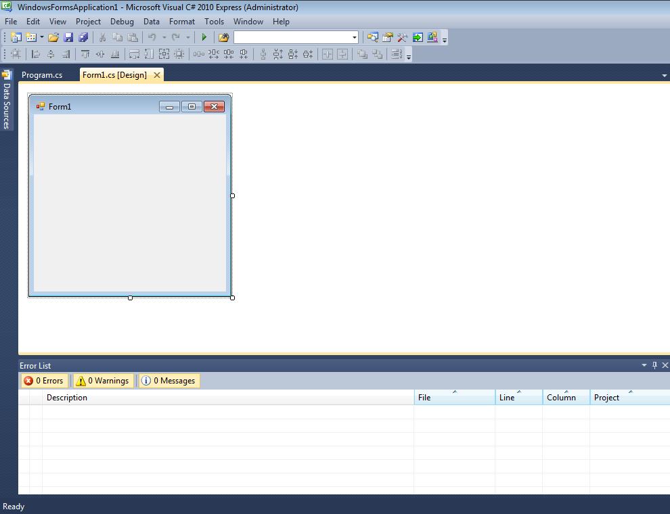Click the Paste clipboard icon
The image size is (670, 514).
(133, 38)
